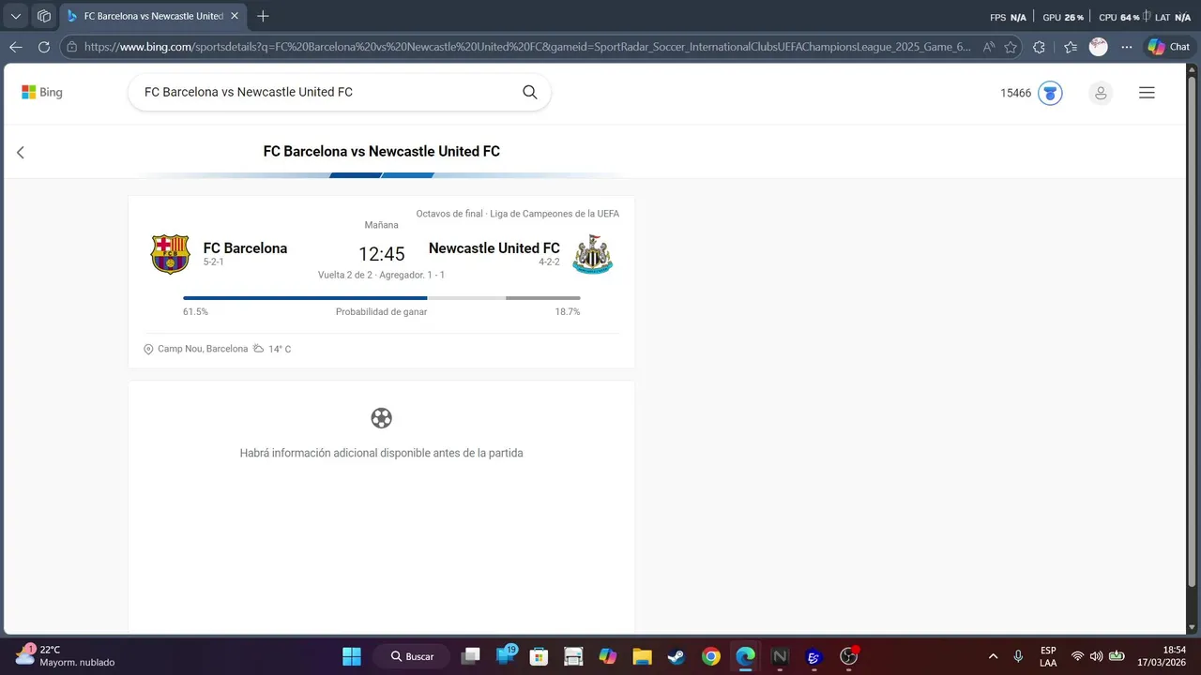Click the page vertical scrollbar down arrow
The image size is (1201, 675).
(x=1193, y=627)
